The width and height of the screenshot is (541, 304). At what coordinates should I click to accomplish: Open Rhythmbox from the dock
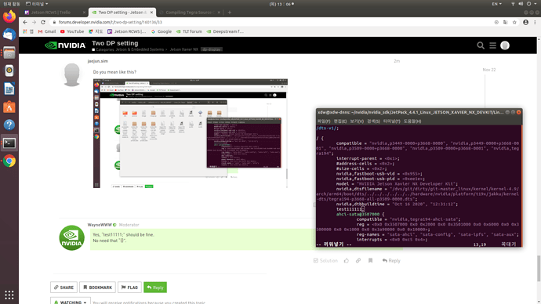[x=9, y=71]
